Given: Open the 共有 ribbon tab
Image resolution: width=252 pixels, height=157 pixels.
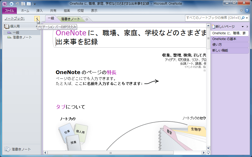Looking at the screenshot, I should 53,11.
